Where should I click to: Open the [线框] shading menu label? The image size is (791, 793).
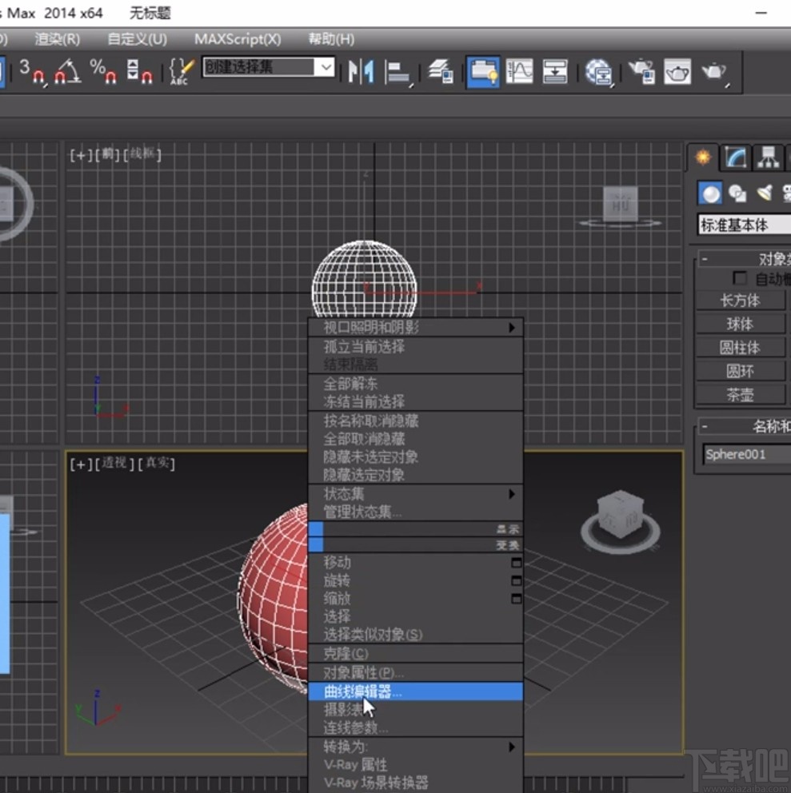142,153
